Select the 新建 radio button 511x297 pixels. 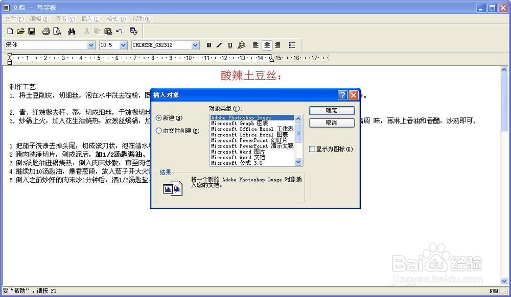[x=159, y=118]
